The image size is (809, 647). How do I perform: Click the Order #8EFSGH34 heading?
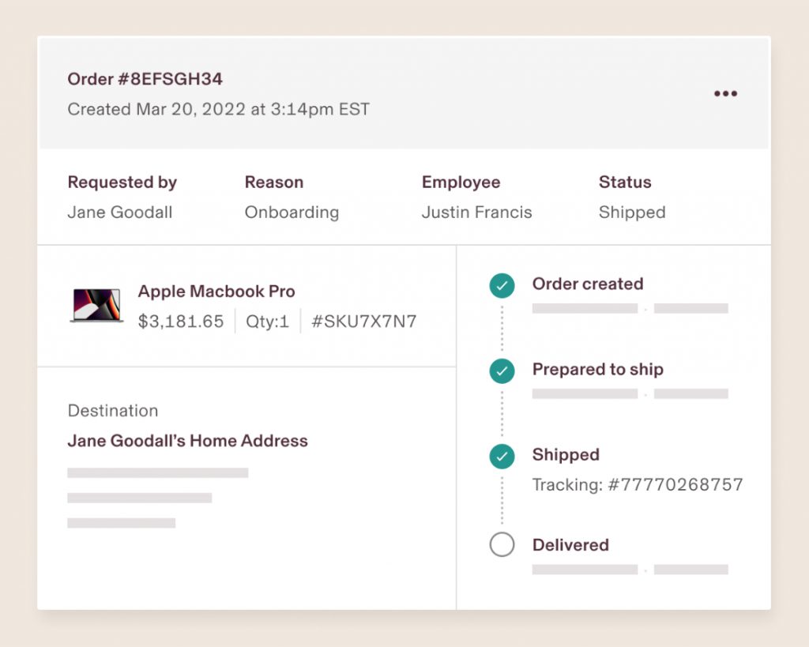145,79
